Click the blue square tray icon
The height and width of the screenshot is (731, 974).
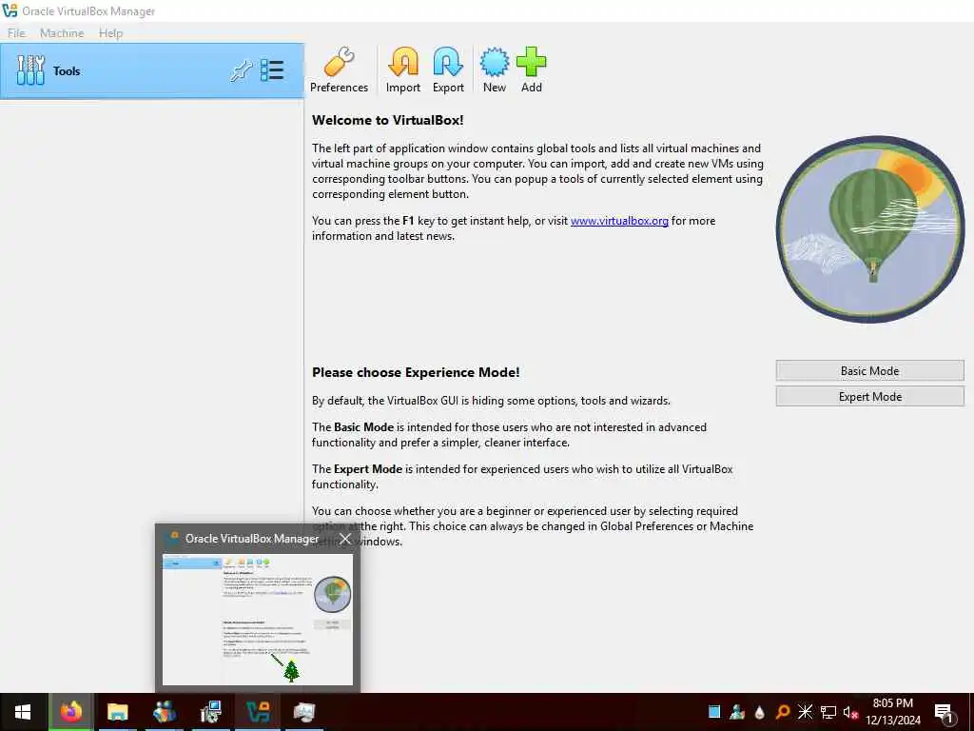714,712
